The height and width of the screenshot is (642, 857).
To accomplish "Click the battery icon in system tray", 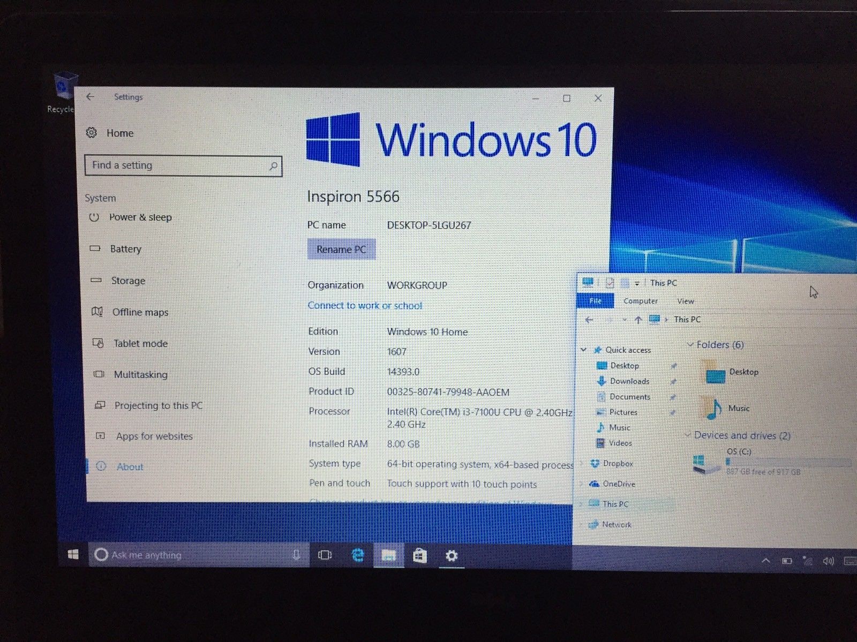I will [786, 561].
